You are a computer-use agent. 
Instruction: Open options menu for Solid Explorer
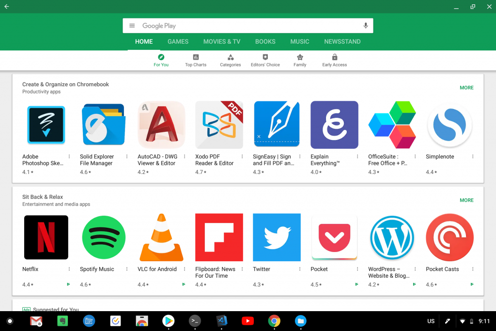(127, 157)
